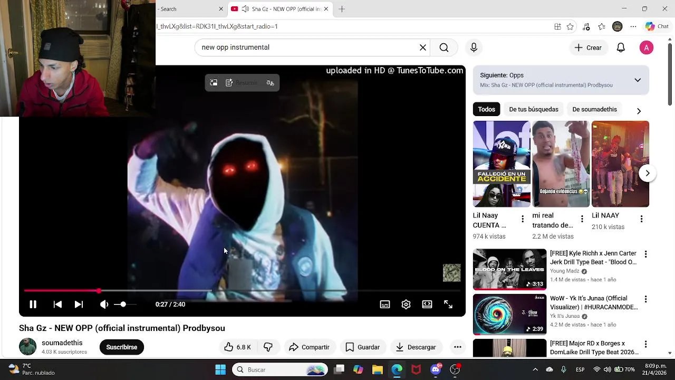The height and width of the screenshot is (380, 675).
Task: Select the Todos filter chip
Action: click(x=486, y=109)
